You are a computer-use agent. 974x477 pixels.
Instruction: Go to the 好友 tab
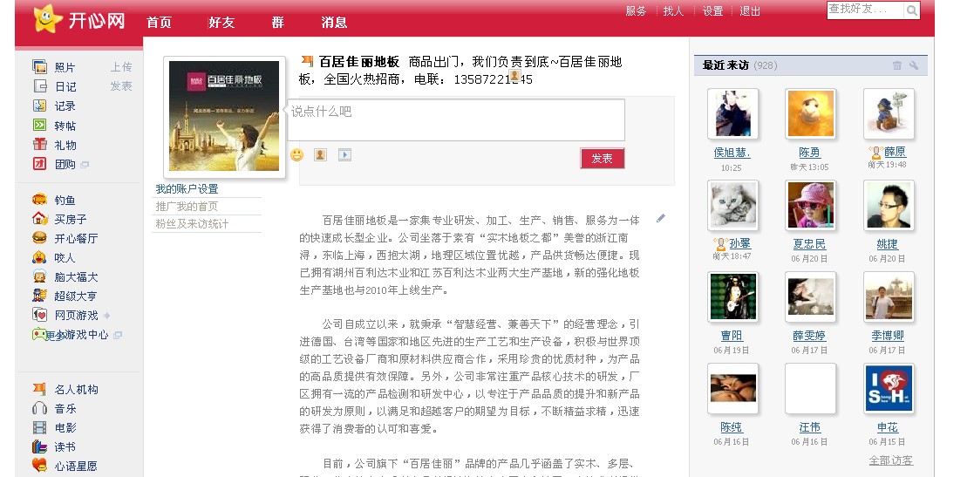pyautogui.click(x=221, y=23)
